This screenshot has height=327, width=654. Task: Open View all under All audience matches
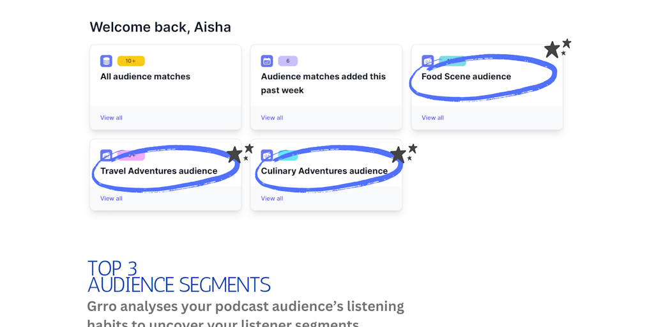(x=111, y=118)
